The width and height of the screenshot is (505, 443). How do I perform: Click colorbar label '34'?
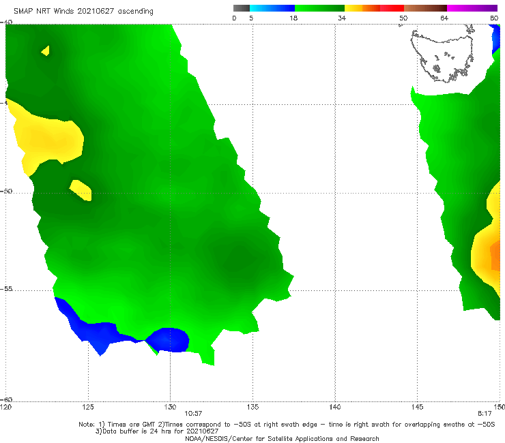point(342,18)
